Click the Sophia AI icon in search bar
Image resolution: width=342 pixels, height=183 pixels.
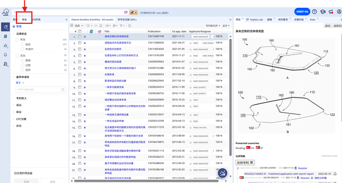pyautogui.click(x=126, y=12)
